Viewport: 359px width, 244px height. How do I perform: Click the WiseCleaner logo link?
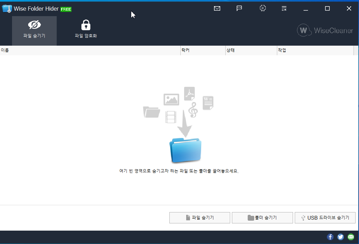(x=325, y=31)
